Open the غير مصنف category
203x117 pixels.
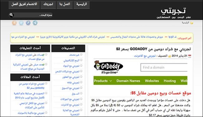[x=74, y=55]
